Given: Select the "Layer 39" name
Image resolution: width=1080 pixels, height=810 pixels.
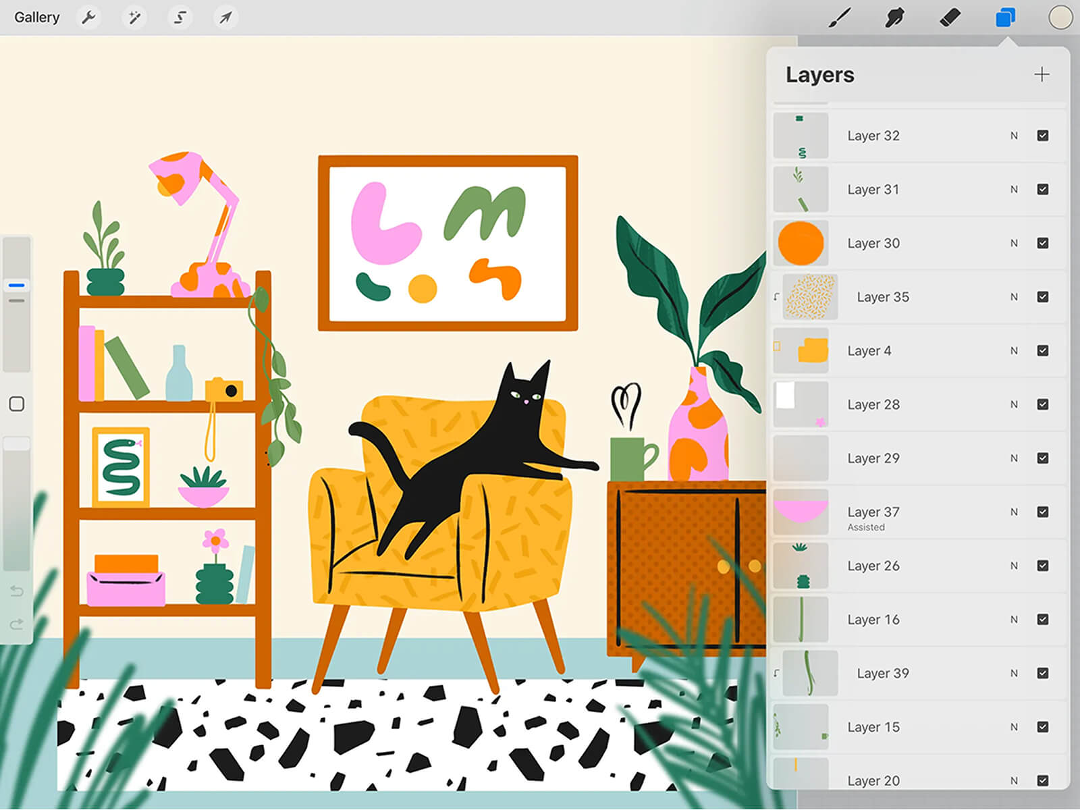Looking at the screenshot, I should tap(883, 674).
